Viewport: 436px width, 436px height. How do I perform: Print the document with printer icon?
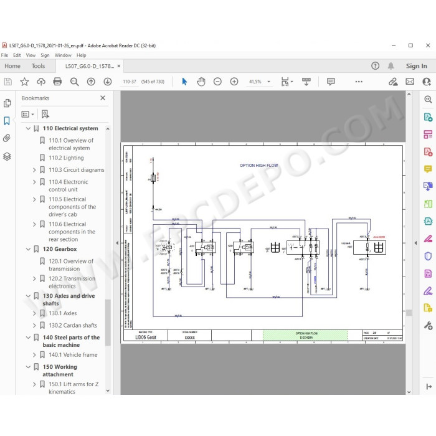pos(57,82)
